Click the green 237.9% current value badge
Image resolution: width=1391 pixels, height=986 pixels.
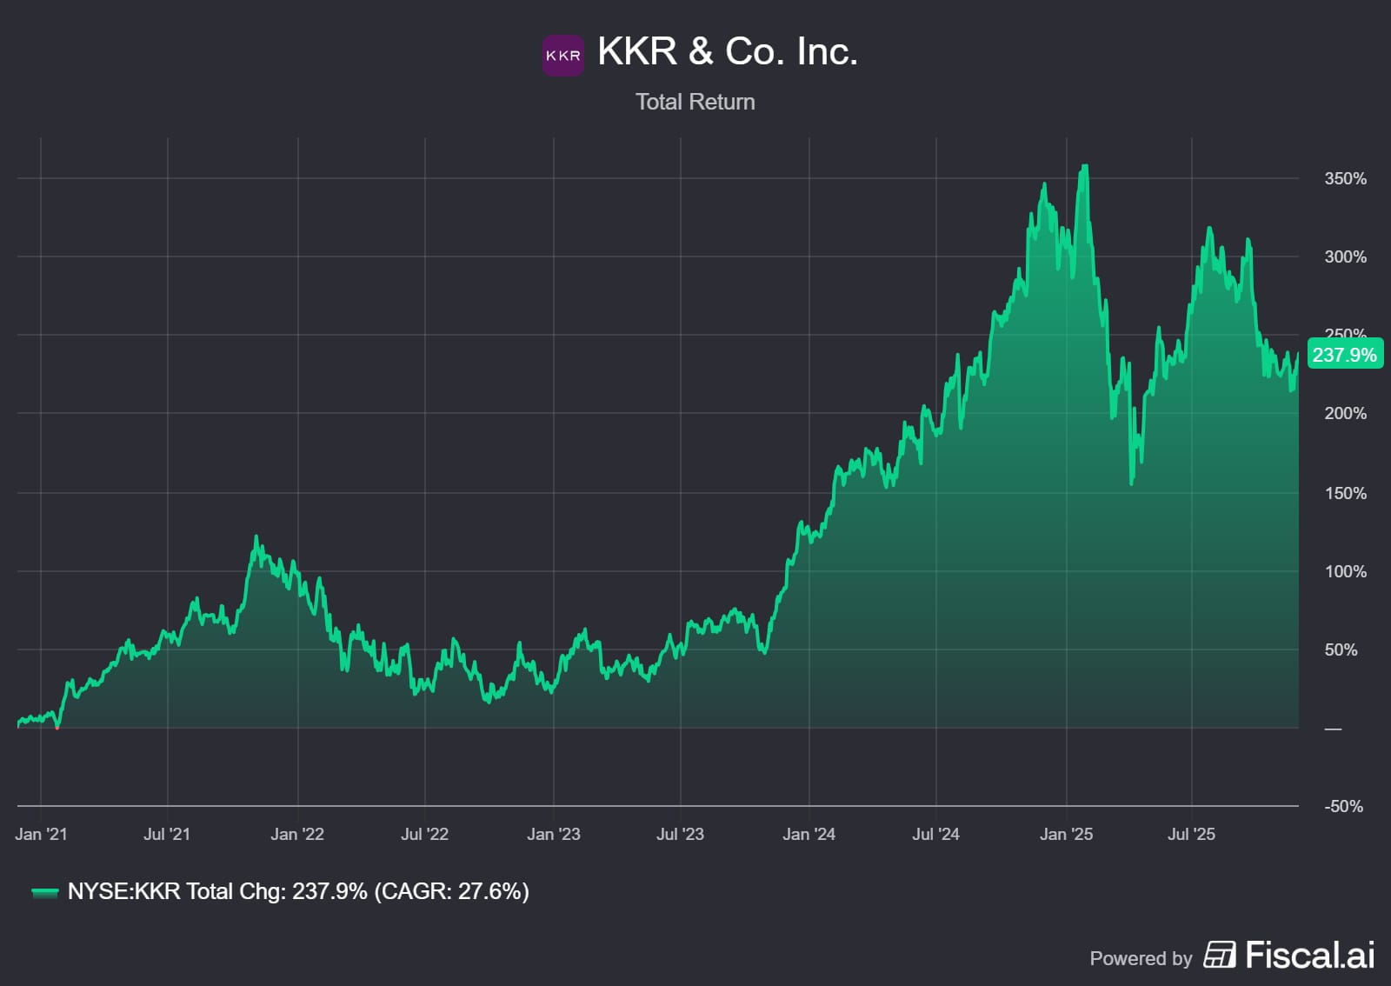[x=1344, y=355]
